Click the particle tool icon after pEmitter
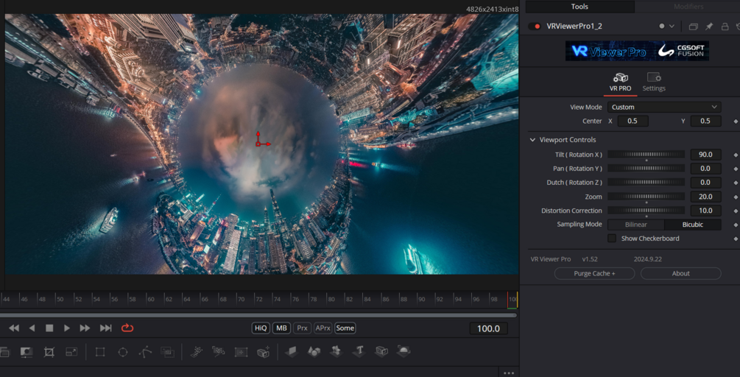Viewport: 740px width, 377px height. [219, 351]
